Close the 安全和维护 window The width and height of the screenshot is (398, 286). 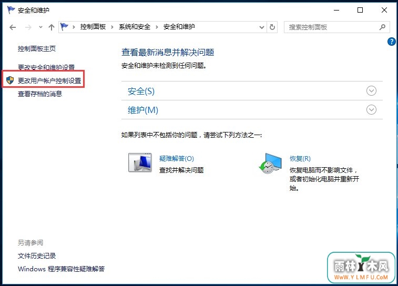384,10
